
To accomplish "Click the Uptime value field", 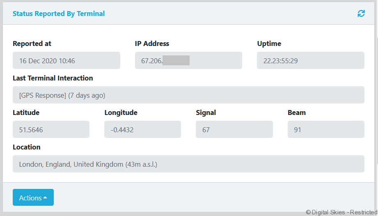I will 310,60.
